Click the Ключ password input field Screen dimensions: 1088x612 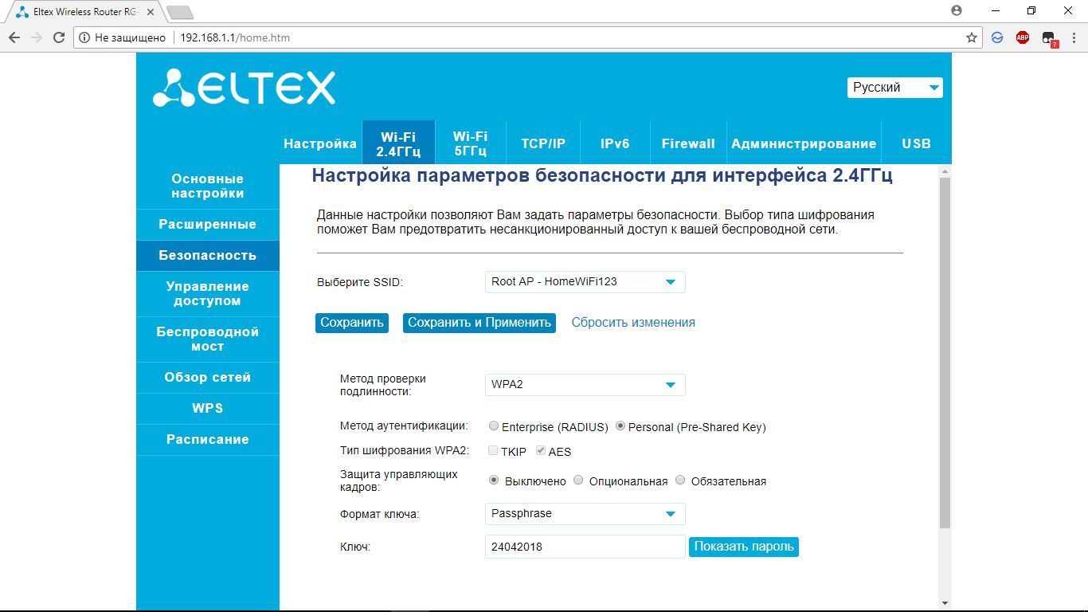(x=585, y=547)
